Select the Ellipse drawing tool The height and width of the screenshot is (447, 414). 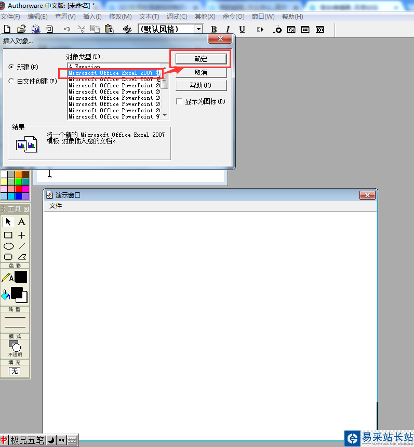click(8, 246)
